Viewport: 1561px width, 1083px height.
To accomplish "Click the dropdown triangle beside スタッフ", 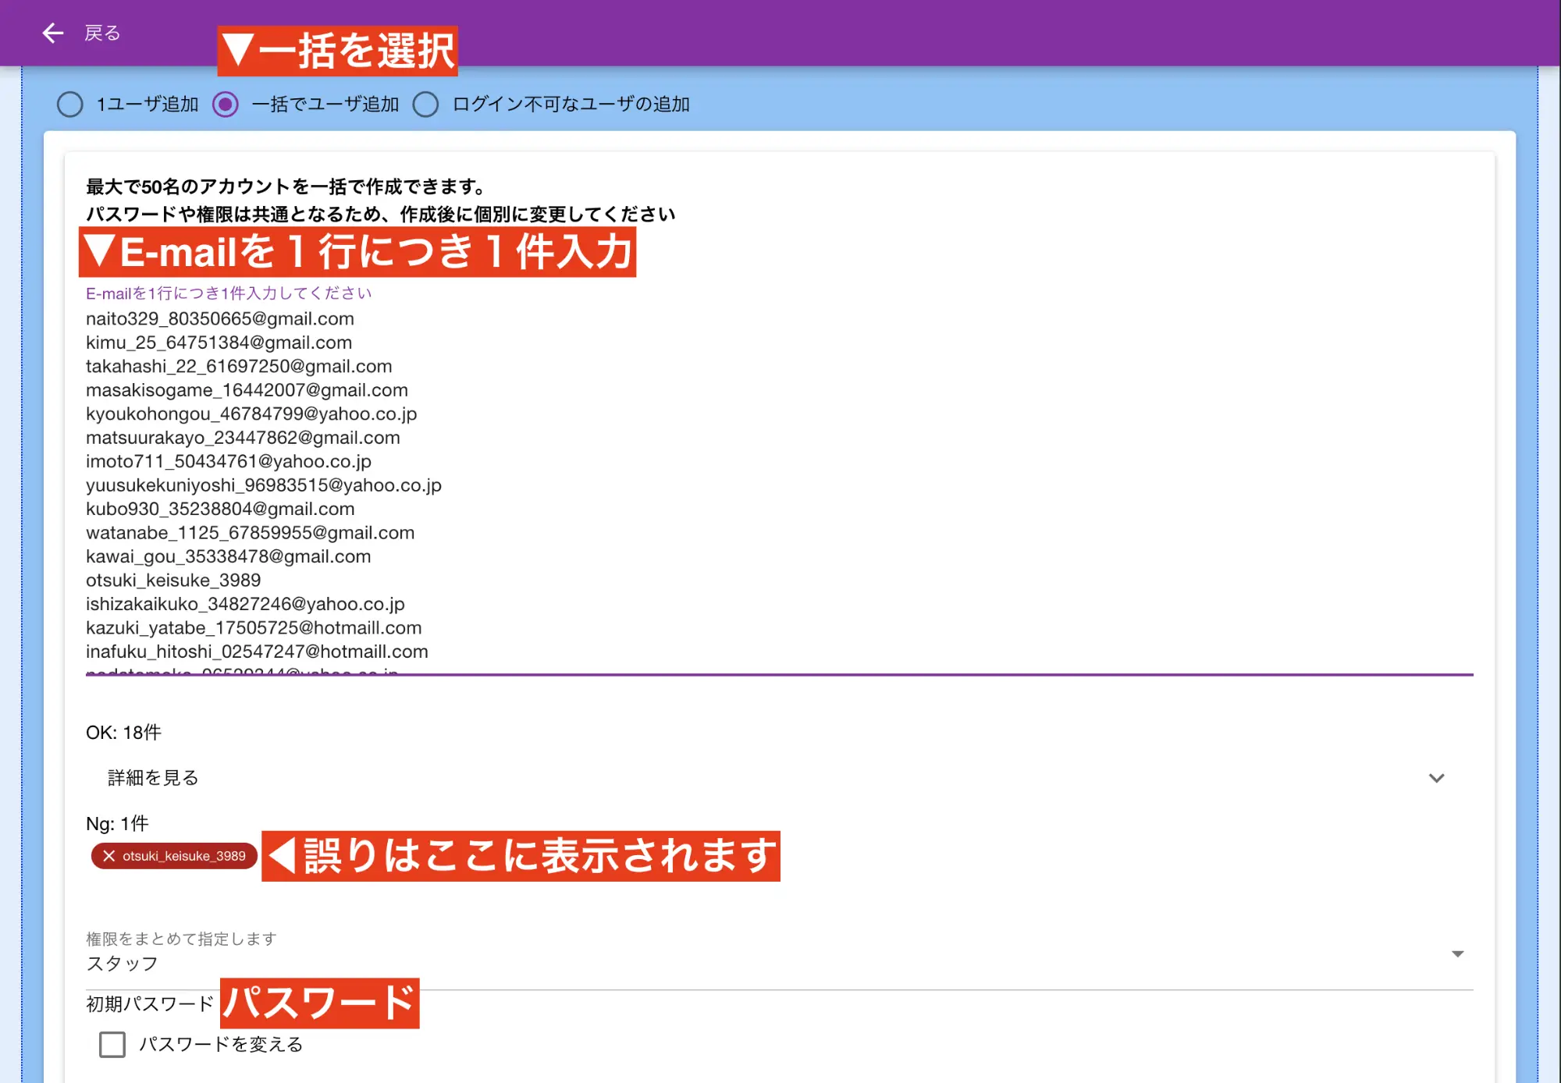I will pos(1457,953).
